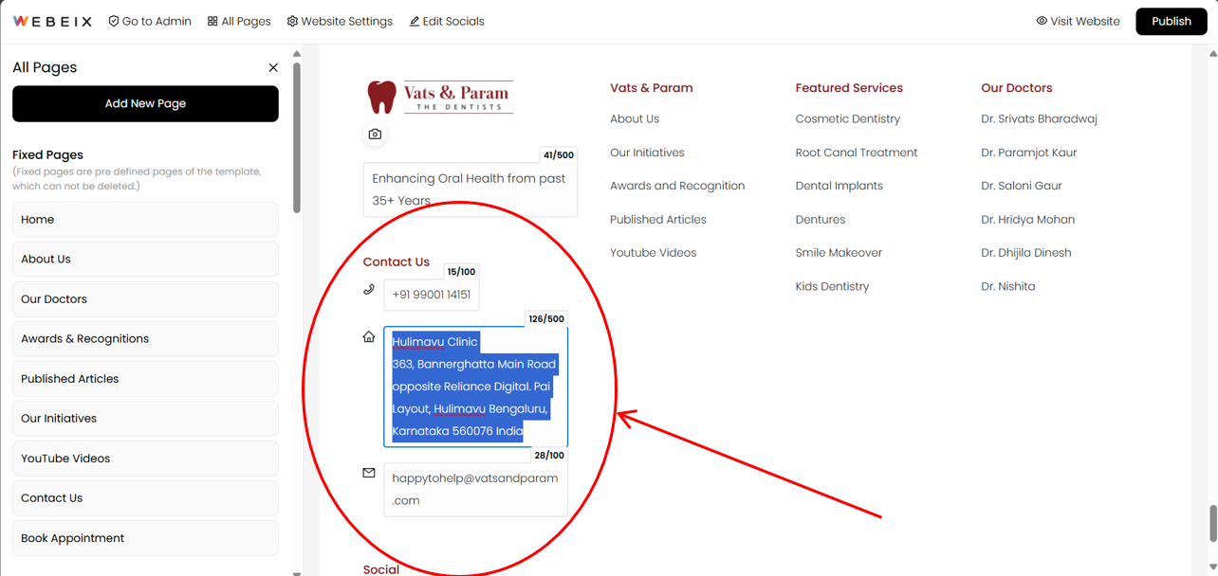The image size is (1218, 576).
Task: Click Dr. Dhijila Dinesh in Our Doctors
Action: tap(1026, 253)
